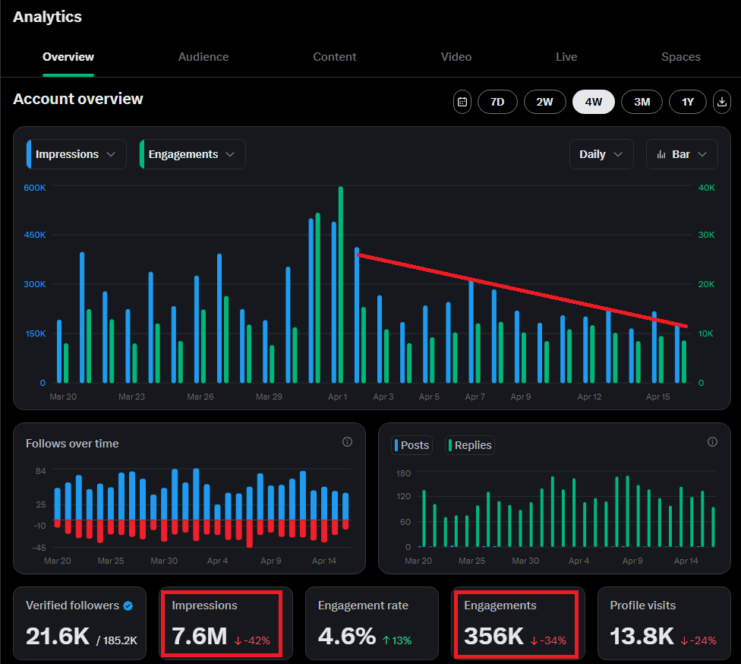Click info icon in Posts and Replies card

(712, 441)
